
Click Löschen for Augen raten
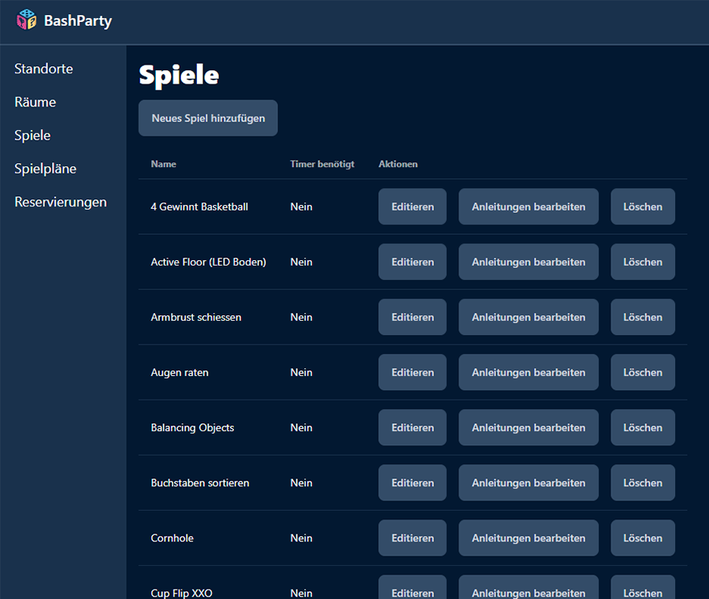(x=642, y=372)
